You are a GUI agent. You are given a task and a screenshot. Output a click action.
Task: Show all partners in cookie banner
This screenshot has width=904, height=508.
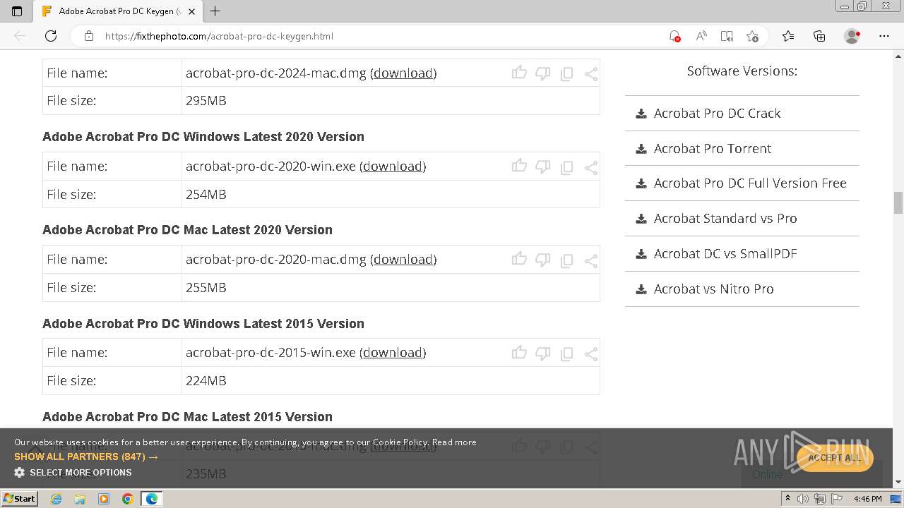pos(86,456)
